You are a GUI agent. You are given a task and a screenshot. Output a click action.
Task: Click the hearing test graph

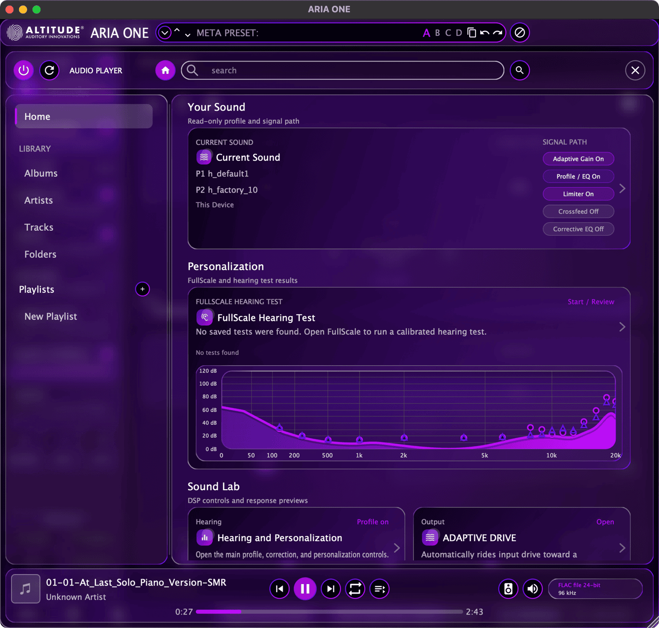(x=409, y=413)
